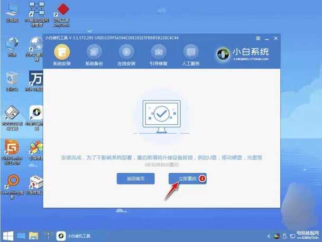
Task: Open the boot tool floppy-disk desktop icon
Action: coord(12,118)
